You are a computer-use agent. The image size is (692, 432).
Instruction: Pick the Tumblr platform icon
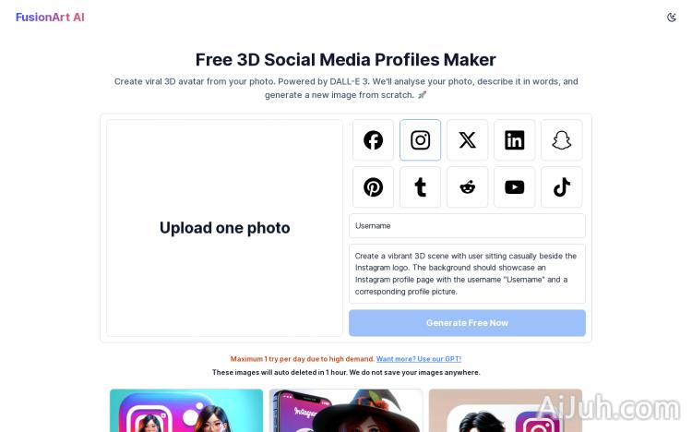[x=420, y=187]
